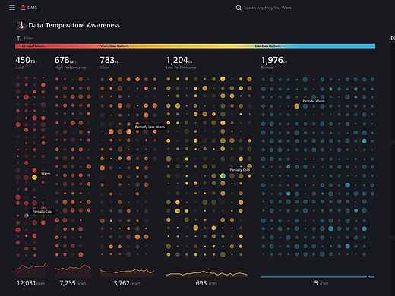Click the trend arrow beside 783 TB
395x296 pixels.
tap(121, 61)
